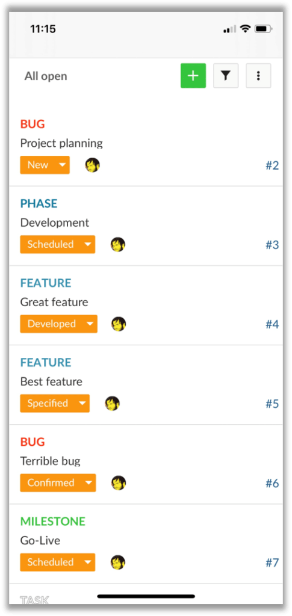Expand the Specified status dropdown
Screen dimensions: 292x616
tap(55, 404)
